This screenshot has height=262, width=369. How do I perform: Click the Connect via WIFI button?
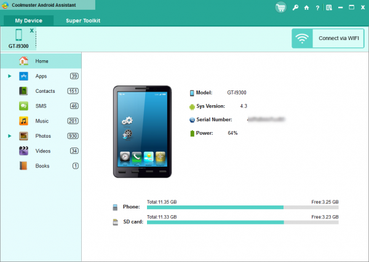327,38
